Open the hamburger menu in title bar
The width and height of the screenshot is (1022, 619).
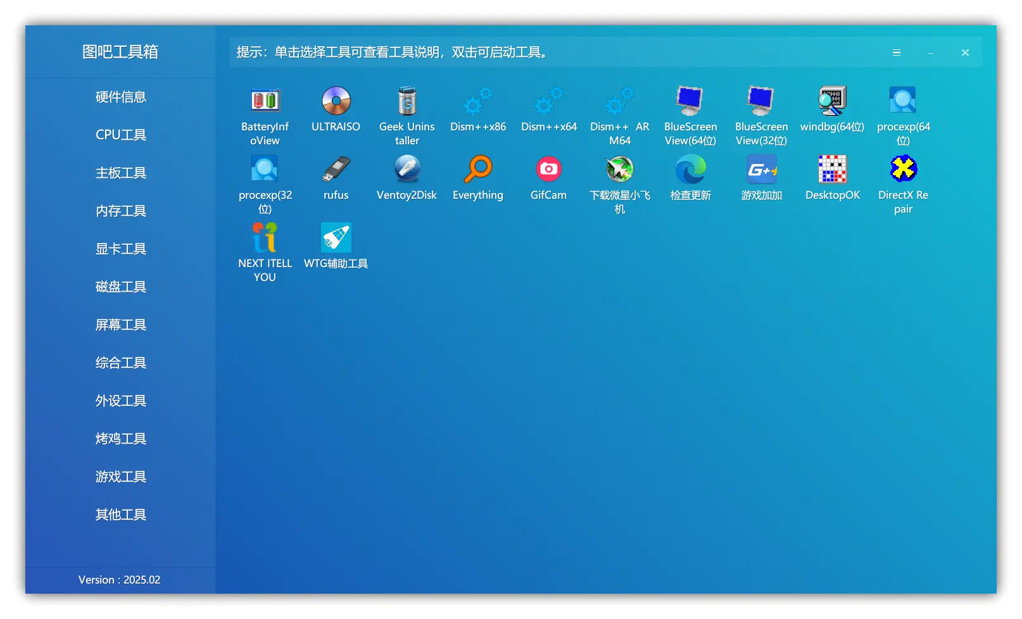pyautogui.click(x=897, y=53)
